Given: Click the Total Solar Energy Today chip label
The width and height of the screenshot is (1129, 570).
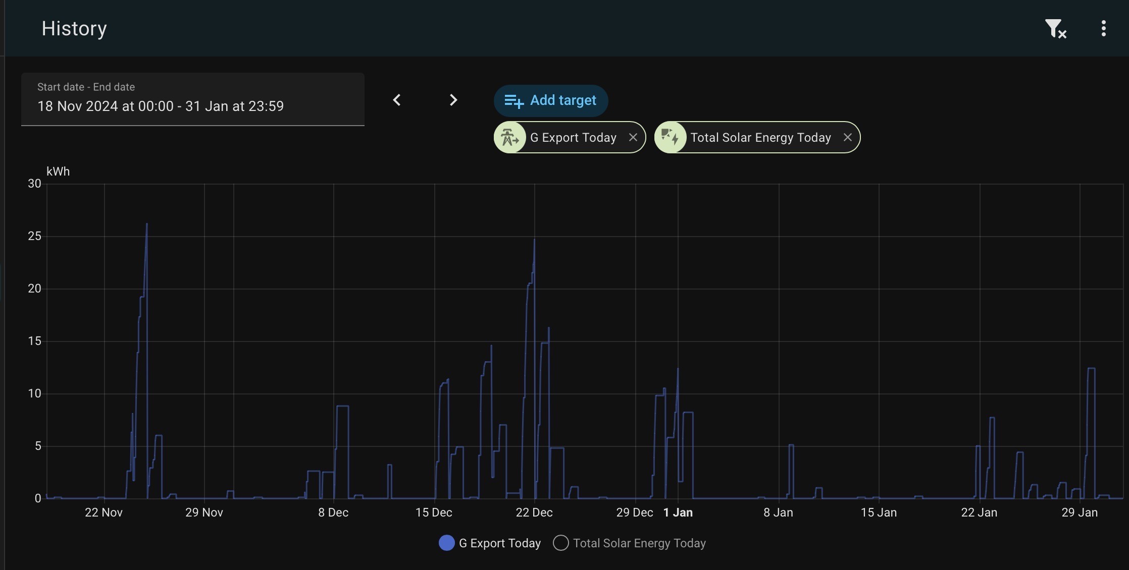Looking at the screenshot, I should (x=760, y=138).
